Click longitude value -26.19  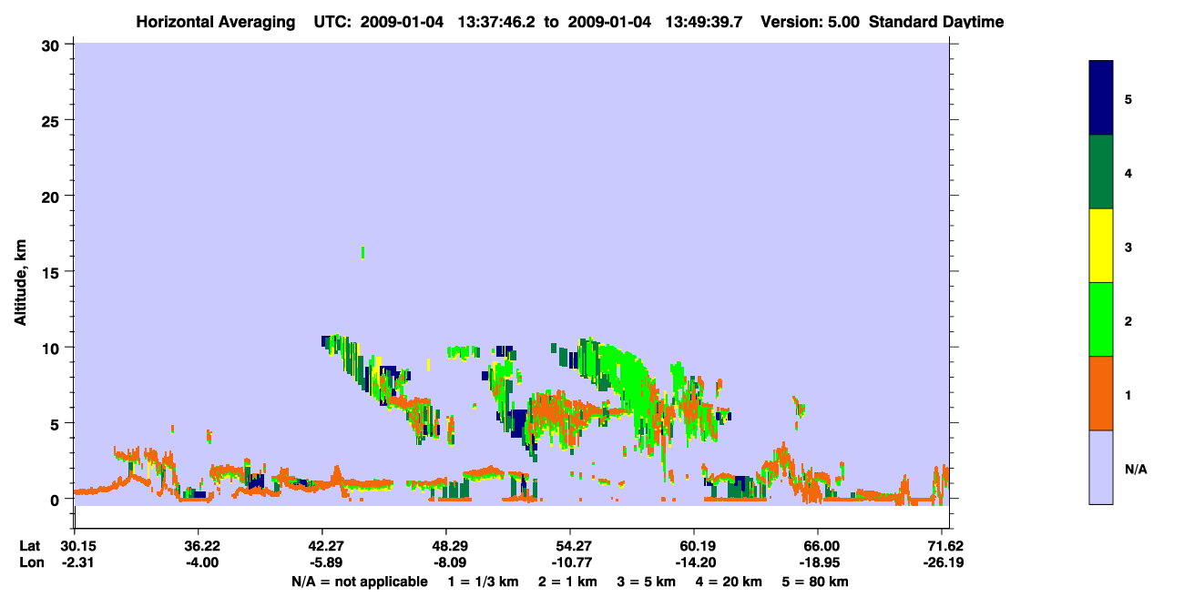coord(942,562)
